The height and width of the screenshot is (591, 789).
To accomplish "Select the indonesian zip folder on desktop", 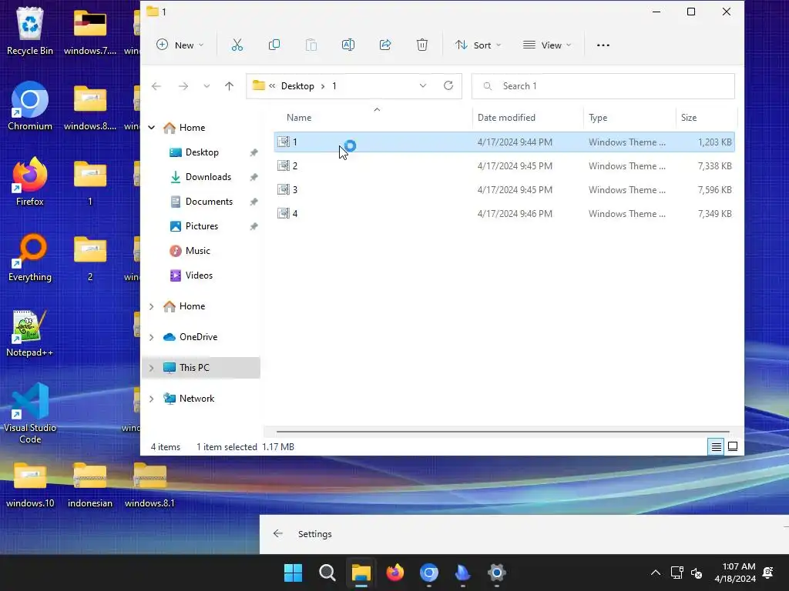I will 89,485.
